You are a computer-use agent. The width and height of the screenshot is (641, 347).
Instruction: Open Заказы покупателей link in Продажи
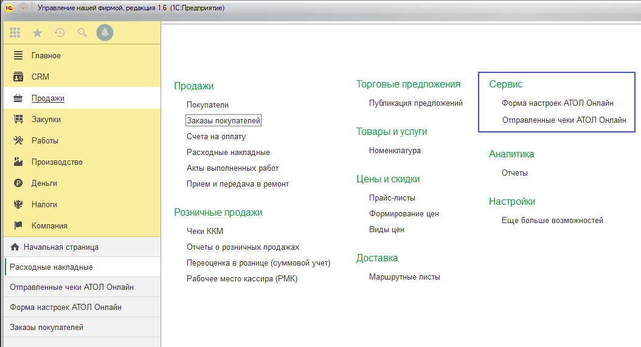(223, 120)
